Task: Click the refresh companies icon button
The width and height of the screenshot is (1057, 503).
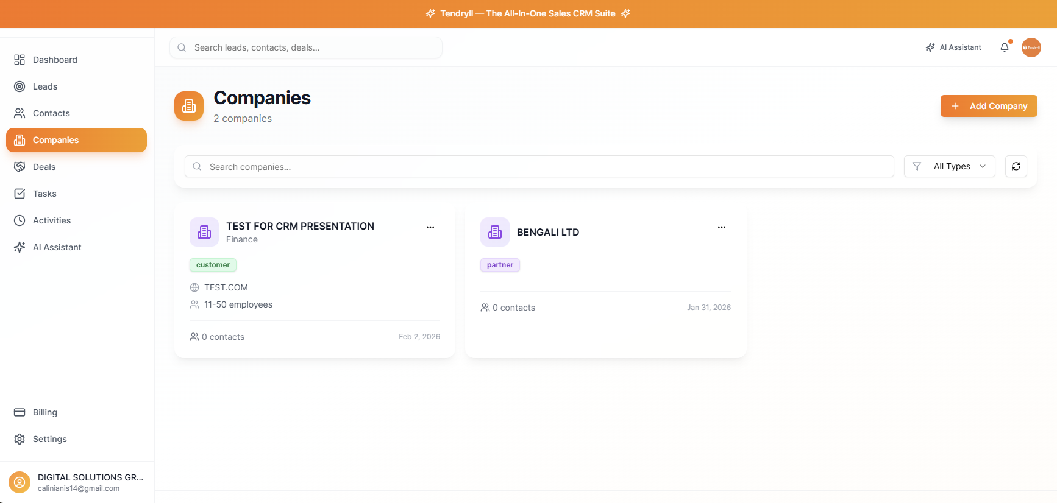Action: coord(1016,166)
